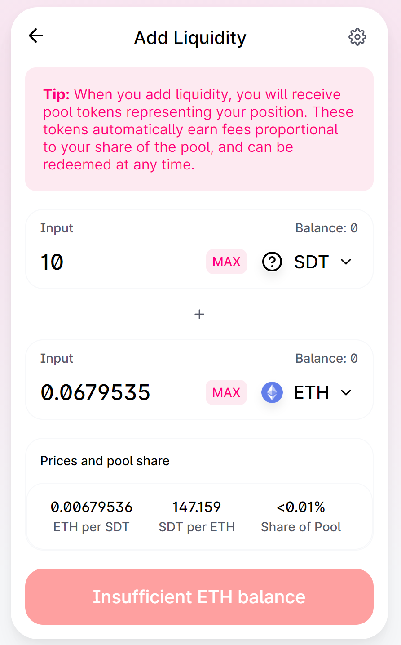Click the Add Liquidity title

pyautogui.click(x=190, y=38)
